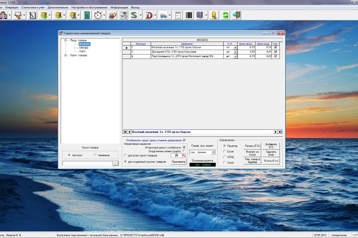Screen dimensions: 358x238
Task: Expand the 'Пром. товары' tree node
Action: 66,56
